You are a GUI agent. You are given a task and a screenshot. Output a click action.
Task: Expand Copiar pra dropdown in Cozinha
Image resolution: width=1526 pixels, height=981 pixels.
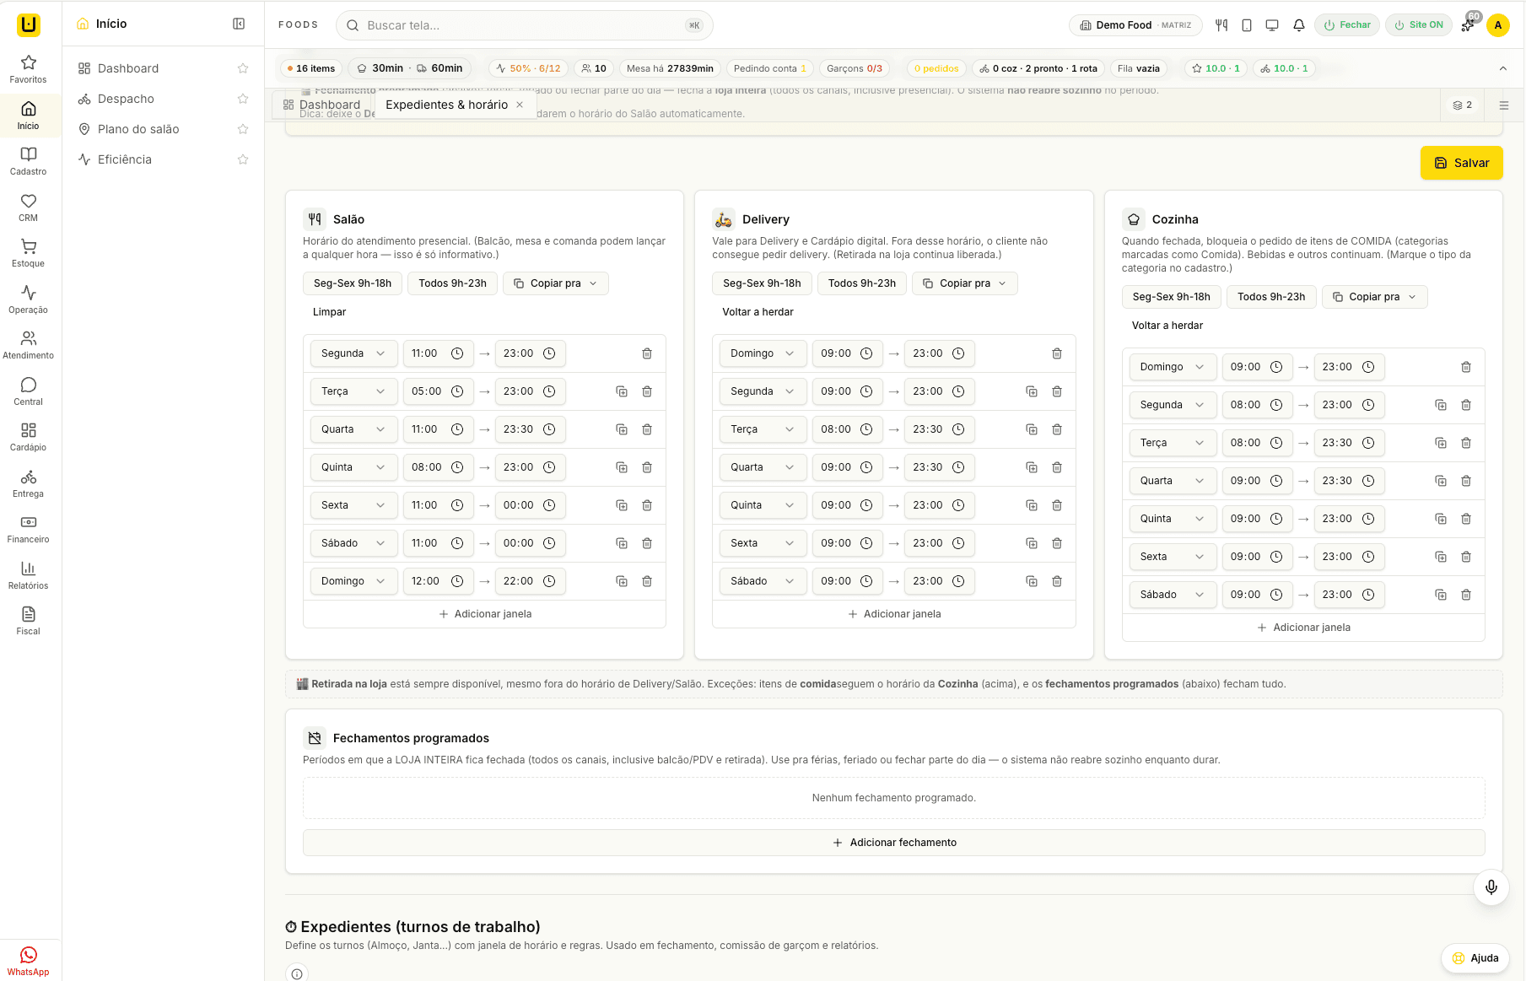pyautogui.click(x=1374, y=297)
